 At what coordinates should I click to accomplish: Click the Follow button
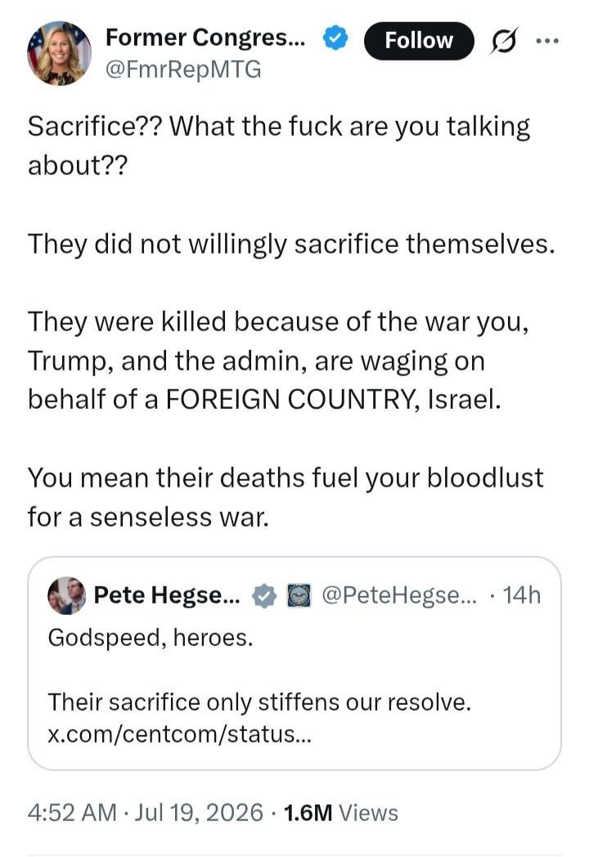click(x=418, y=40)
